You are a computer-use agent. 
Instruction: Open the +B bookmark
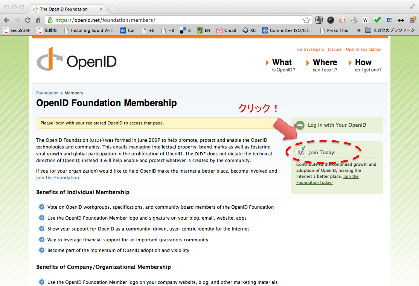pyautogui.click(x=168, y=30)
